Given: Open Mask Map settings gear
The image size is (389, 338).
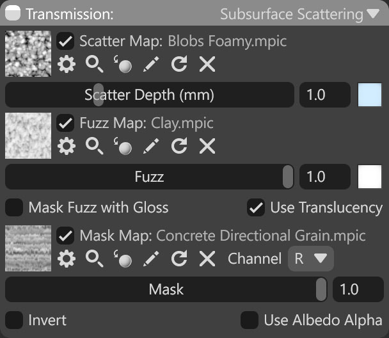Looking at the screenshot, I should click(x=67, y=259).
